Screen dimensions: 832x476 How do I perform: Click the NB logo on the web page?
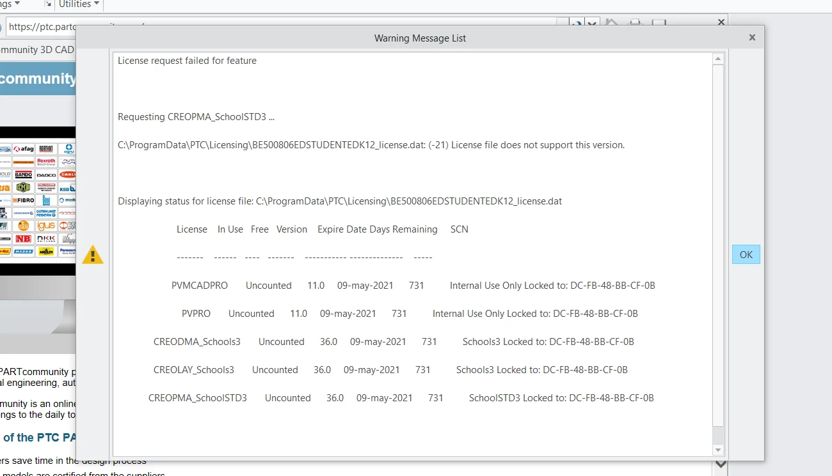click(x=24, y=238)
